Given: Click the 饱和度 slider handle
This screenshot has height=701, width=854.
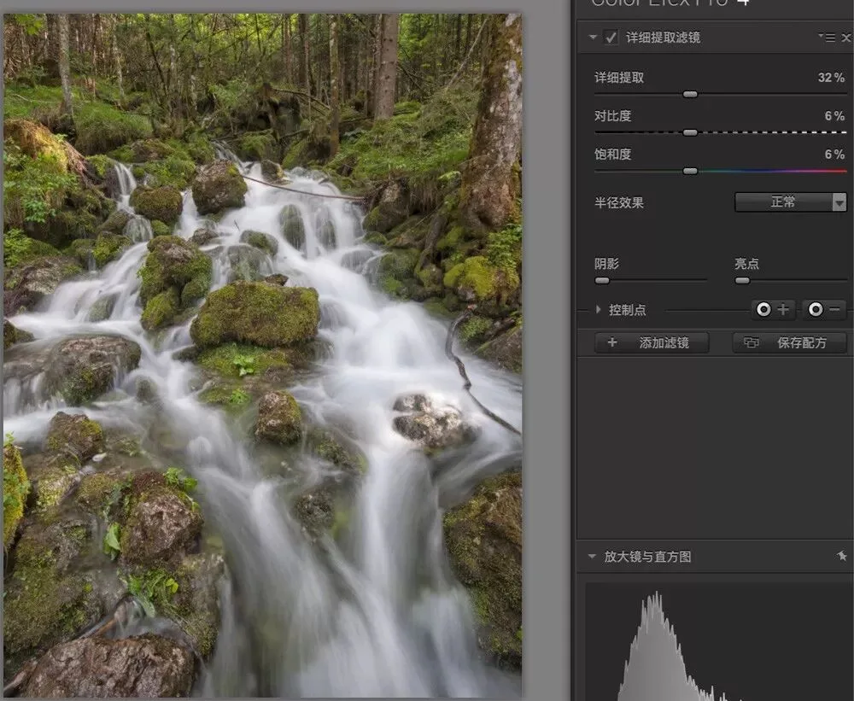Looking at the screenshot, I should pyautogui.click(x=690, y=171).
